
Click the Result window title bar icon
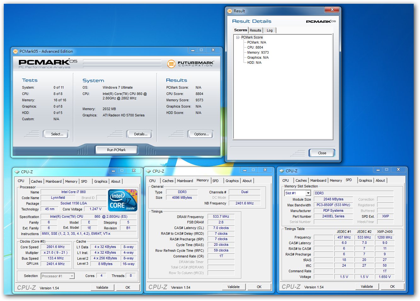click(x=230, y=11)
